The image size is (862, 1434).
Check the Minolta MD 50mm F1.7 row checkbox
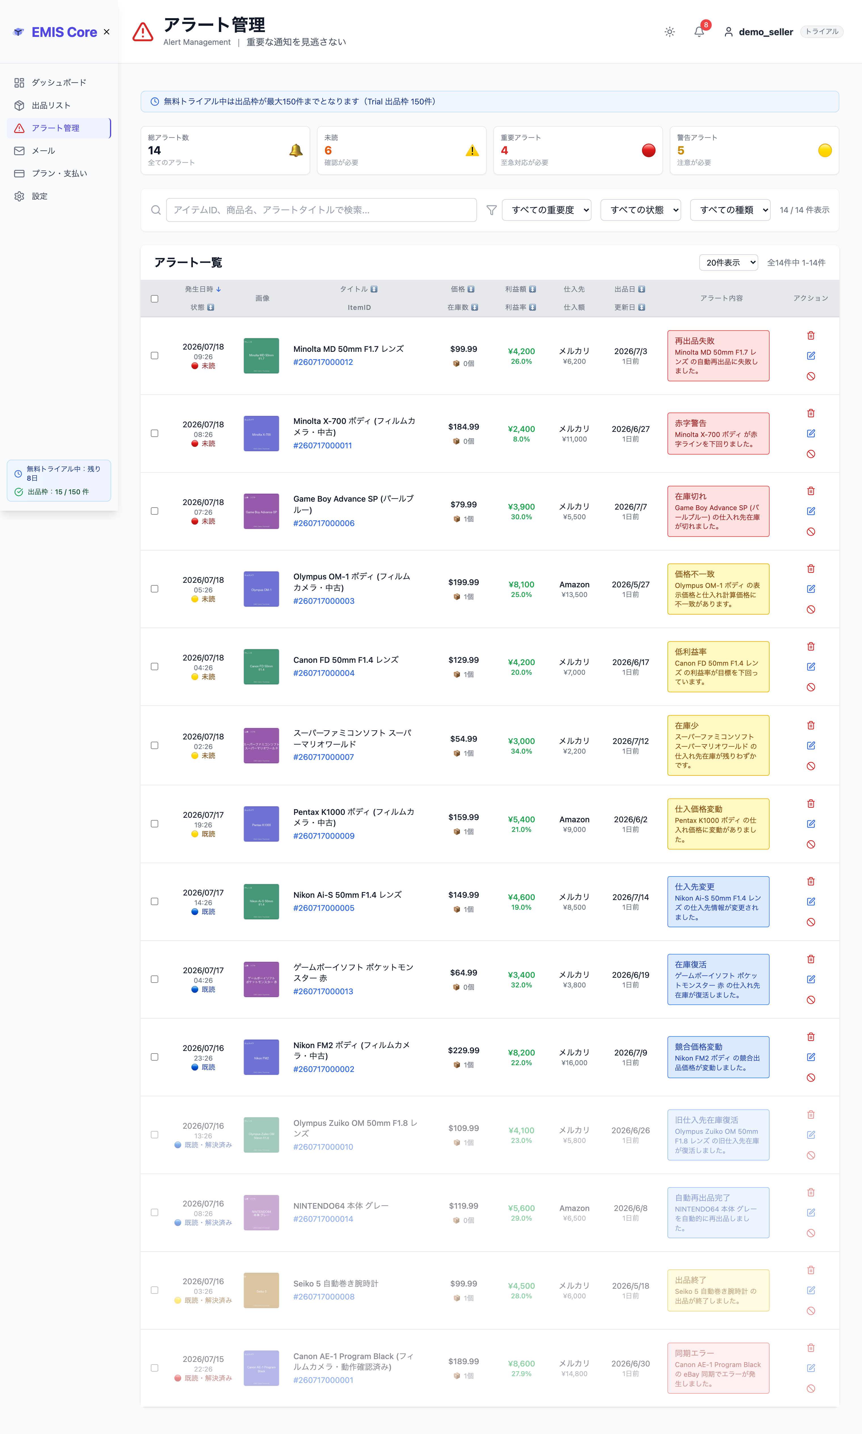(155, 356)
